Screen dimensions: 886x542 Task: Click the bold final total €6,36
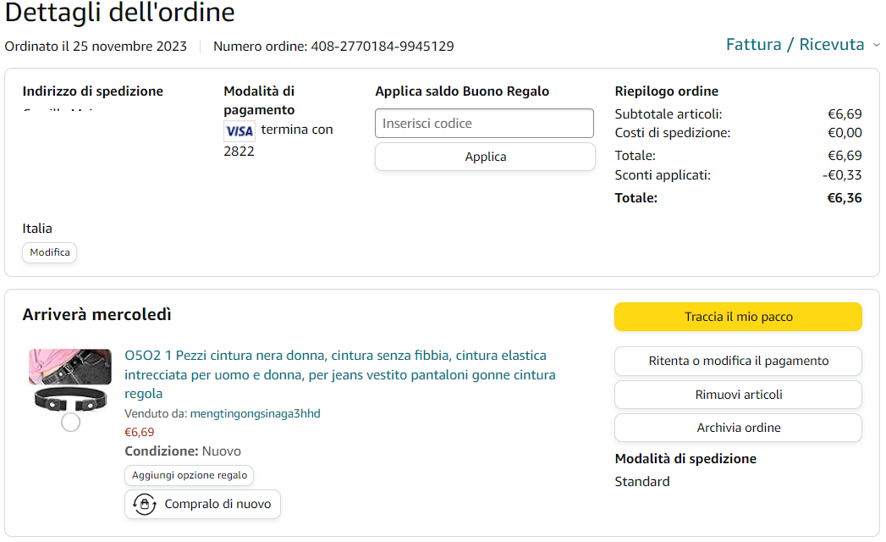coord(844,198)
